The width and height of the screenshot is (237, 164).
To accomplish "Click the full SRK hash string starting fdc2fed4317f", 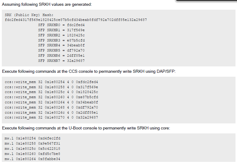I will pos(76,20).
